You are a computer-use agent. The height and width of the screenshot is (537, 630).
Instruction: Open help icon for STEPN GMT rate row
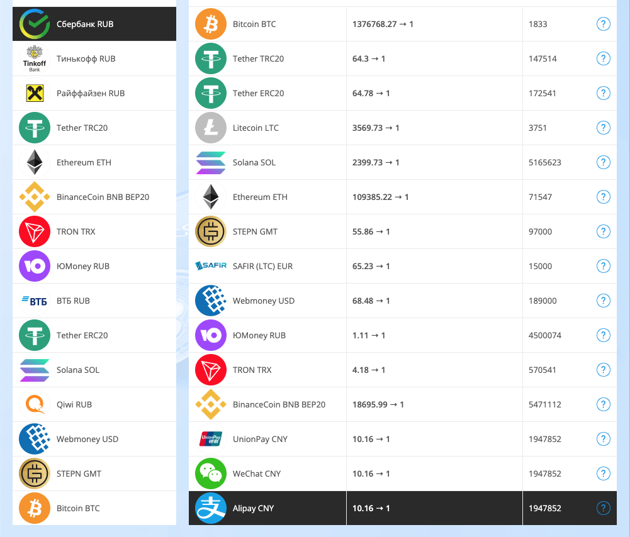603,231
